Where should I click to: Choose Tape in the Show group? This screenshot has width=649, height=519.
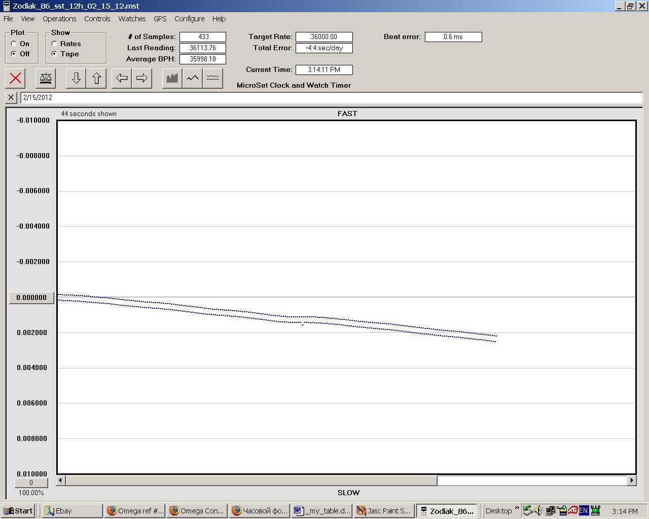point(54,54)
